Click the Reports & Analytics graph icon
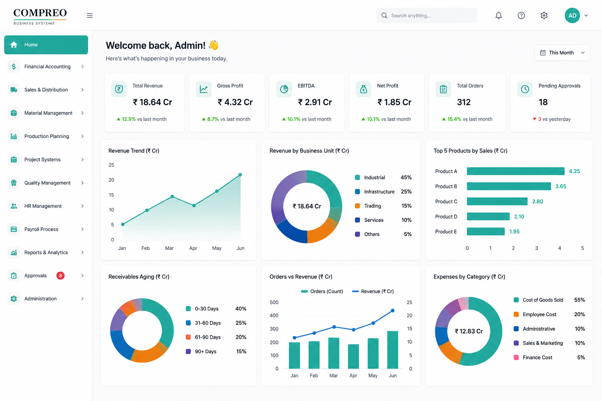The width and height of the screenshot is (602, 401). click(14, 253)
